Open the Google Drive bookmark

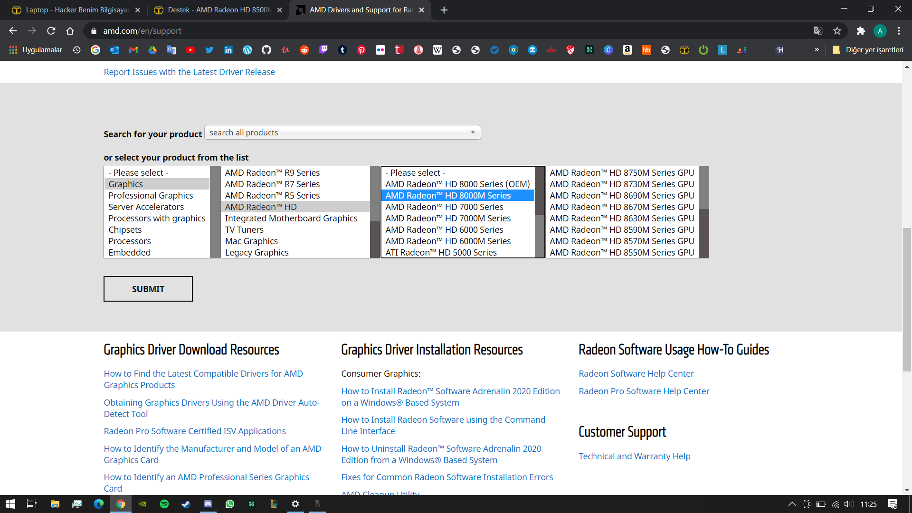coord(152,50)
